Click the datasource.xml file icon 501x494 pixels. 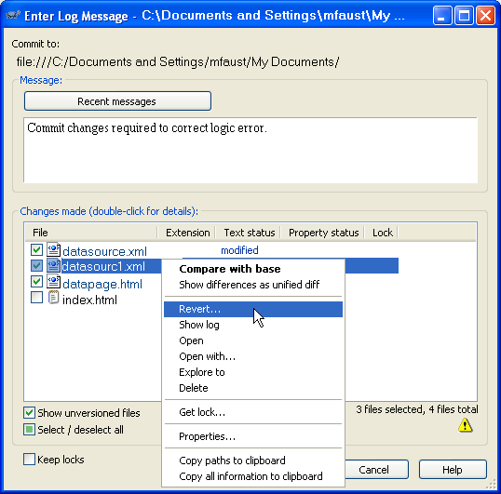53,250
